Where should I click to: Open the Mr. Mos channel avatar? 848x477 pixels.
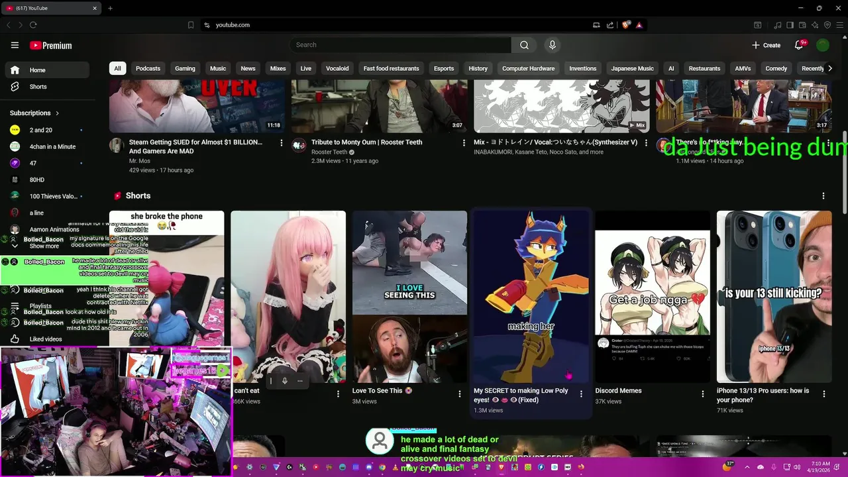click(117, 145)
